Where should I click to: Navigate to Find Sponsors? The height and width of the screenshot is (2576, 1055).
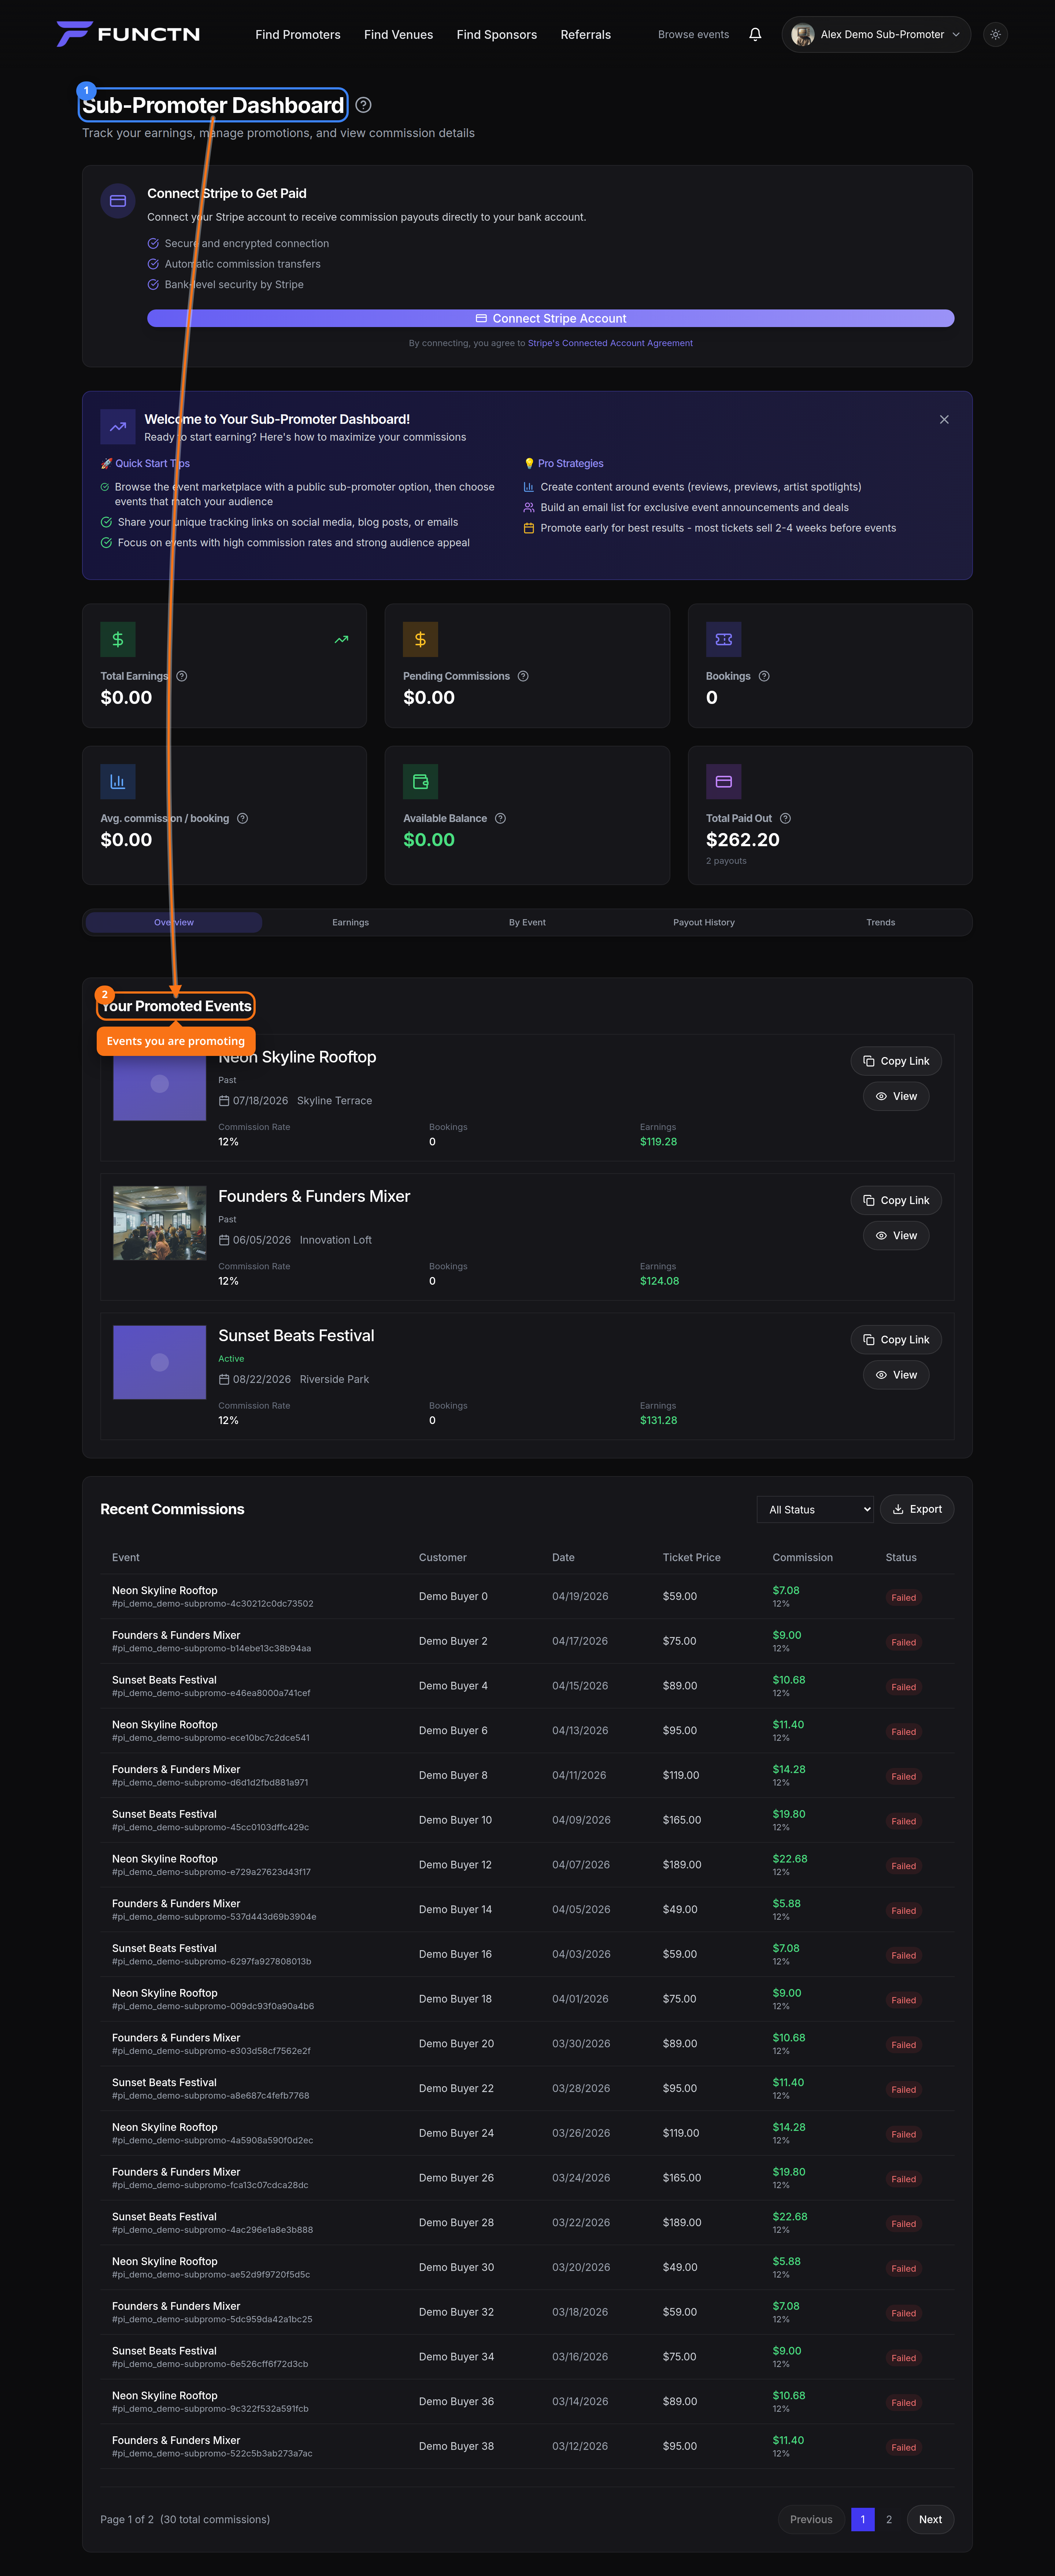pos(496,34)
